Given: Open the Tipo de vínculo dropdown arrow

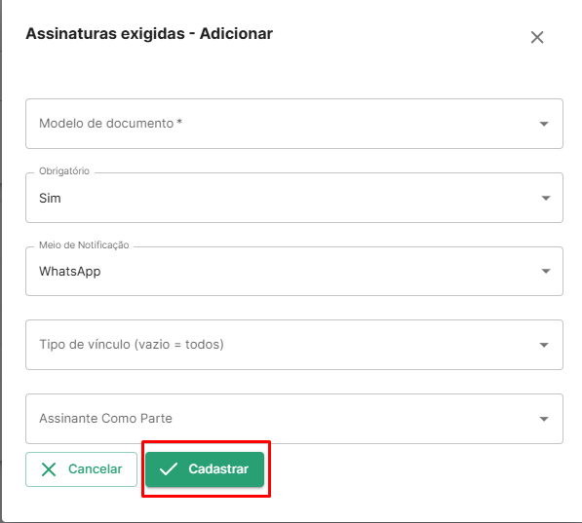Looking at the screenshot, I should coord(544,345).
